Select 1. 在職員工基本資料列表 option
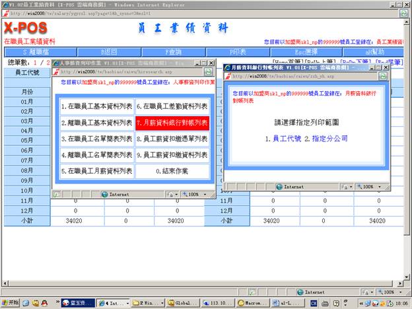The height and width of the screenshot is (309, 412). [96, 106]
